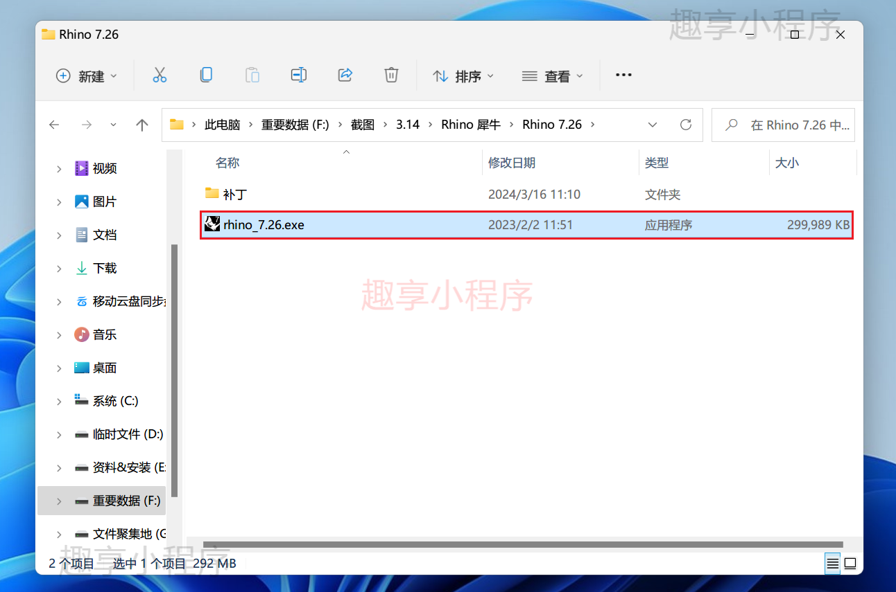Select 资料&安装 (E:) drive in sidebar

point(129,467)
